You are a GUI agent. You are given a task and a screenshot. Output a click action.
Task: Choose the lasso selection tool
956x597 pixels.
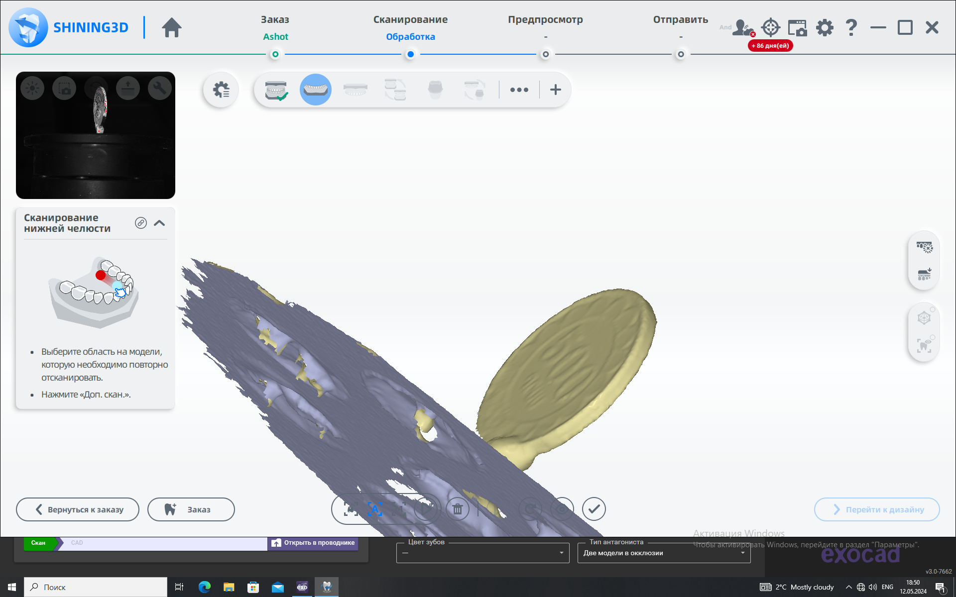[352, 509]
